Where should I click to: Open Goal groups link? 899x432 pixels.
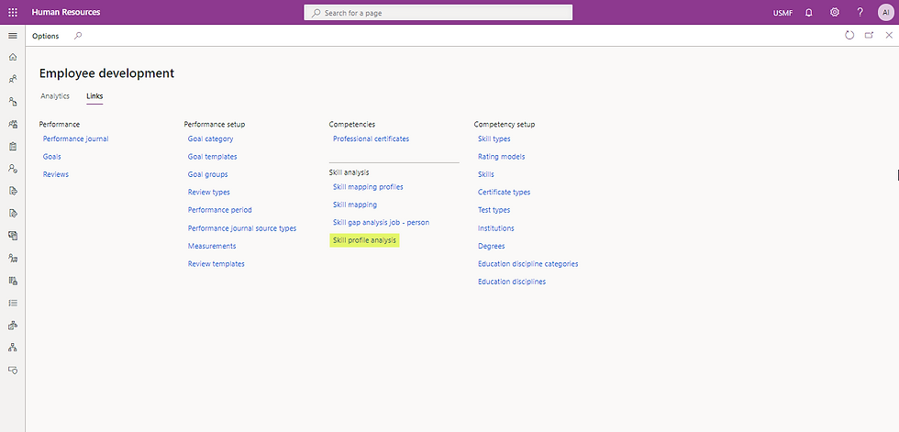coord(207,174)
